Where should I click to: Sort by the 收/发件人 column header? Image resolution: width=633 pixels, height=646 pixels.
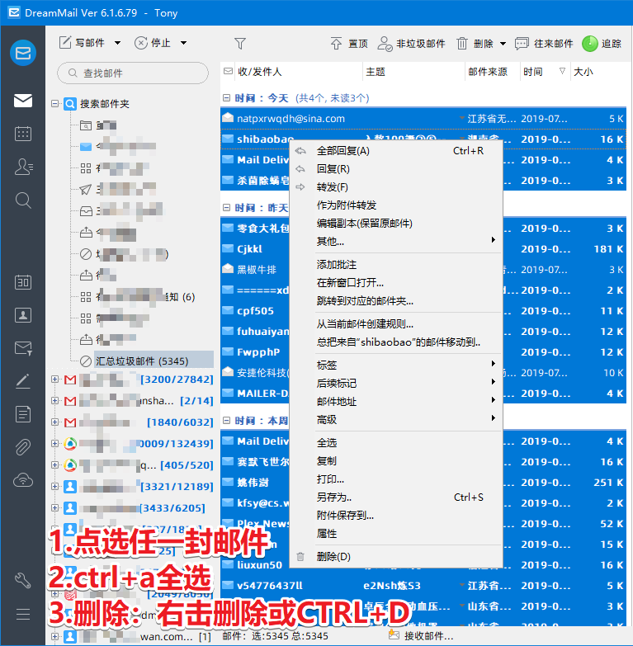coord(299,72)
